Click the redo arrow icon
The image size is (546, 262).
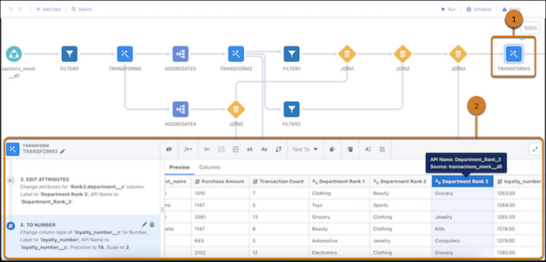[x=20, y=10]
